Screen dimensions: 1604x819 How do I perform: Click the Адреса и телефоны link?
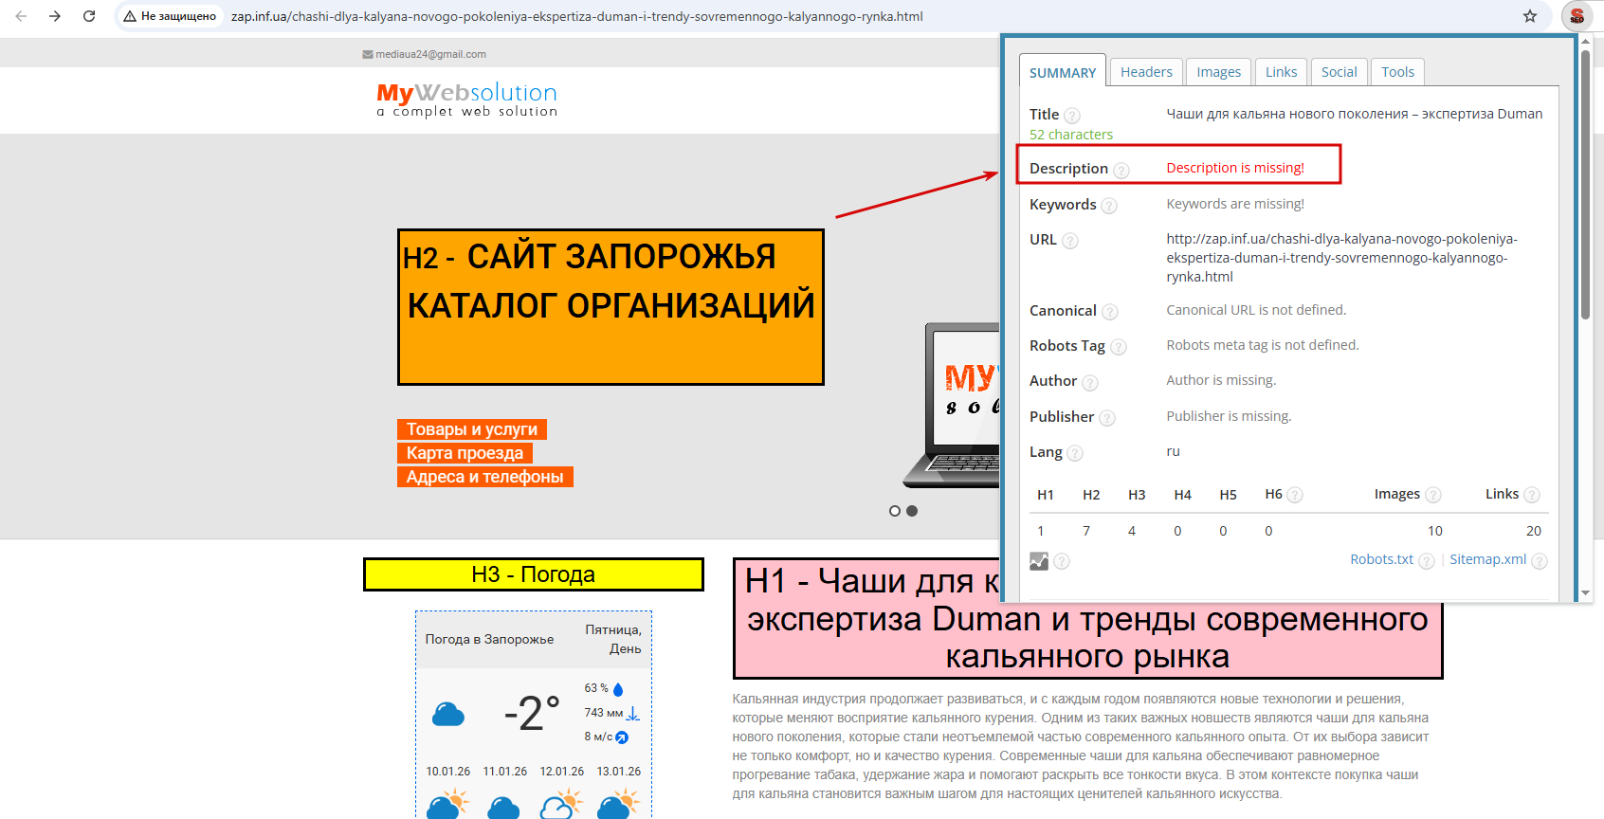coord(485,477)
